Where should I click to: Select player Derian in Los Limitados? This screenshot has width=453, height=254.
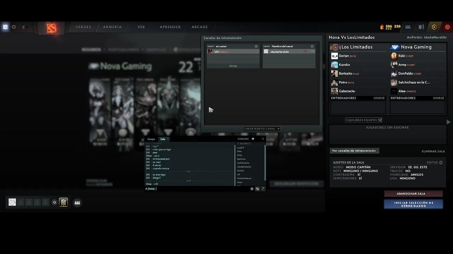coord(358,56)
